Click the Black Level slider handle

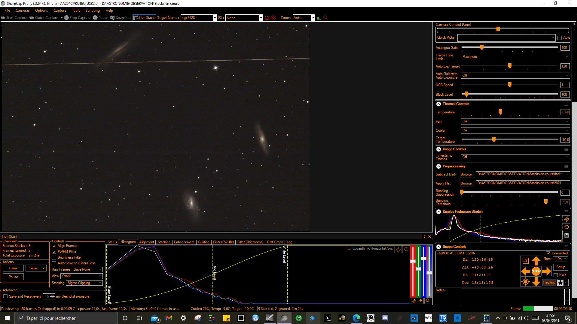(x=466, y=94)
